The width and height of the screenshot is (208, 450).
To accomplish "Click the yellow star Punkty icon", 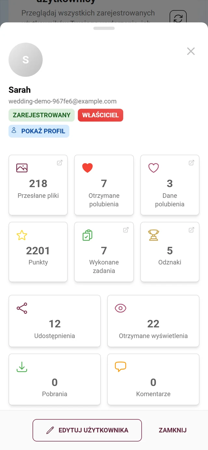I will pyautogui.click(x=22, y=235).
